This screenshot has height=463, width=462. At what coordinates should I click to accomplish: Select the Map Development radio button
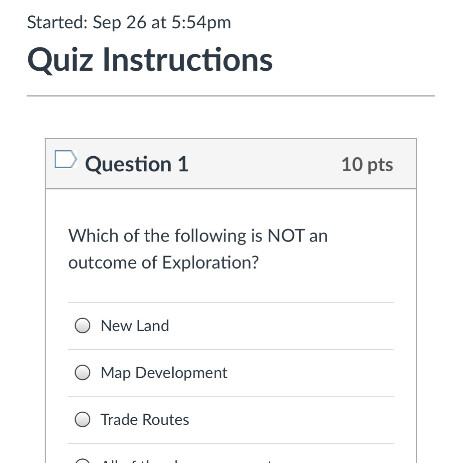click(83, 373)
